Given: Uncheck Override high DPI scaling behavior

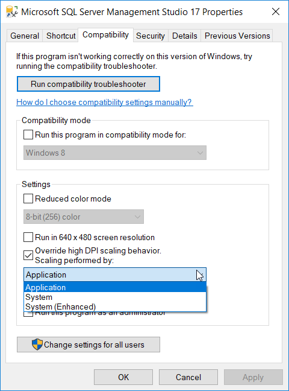Looking at the screenshot, I should coord(28,255).
